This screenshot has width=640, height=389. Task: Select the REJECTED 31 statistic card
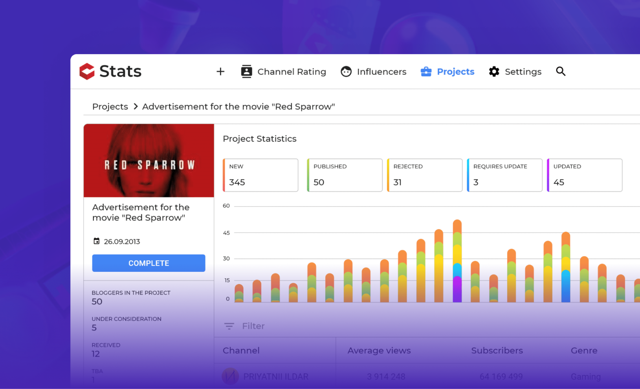425,175
